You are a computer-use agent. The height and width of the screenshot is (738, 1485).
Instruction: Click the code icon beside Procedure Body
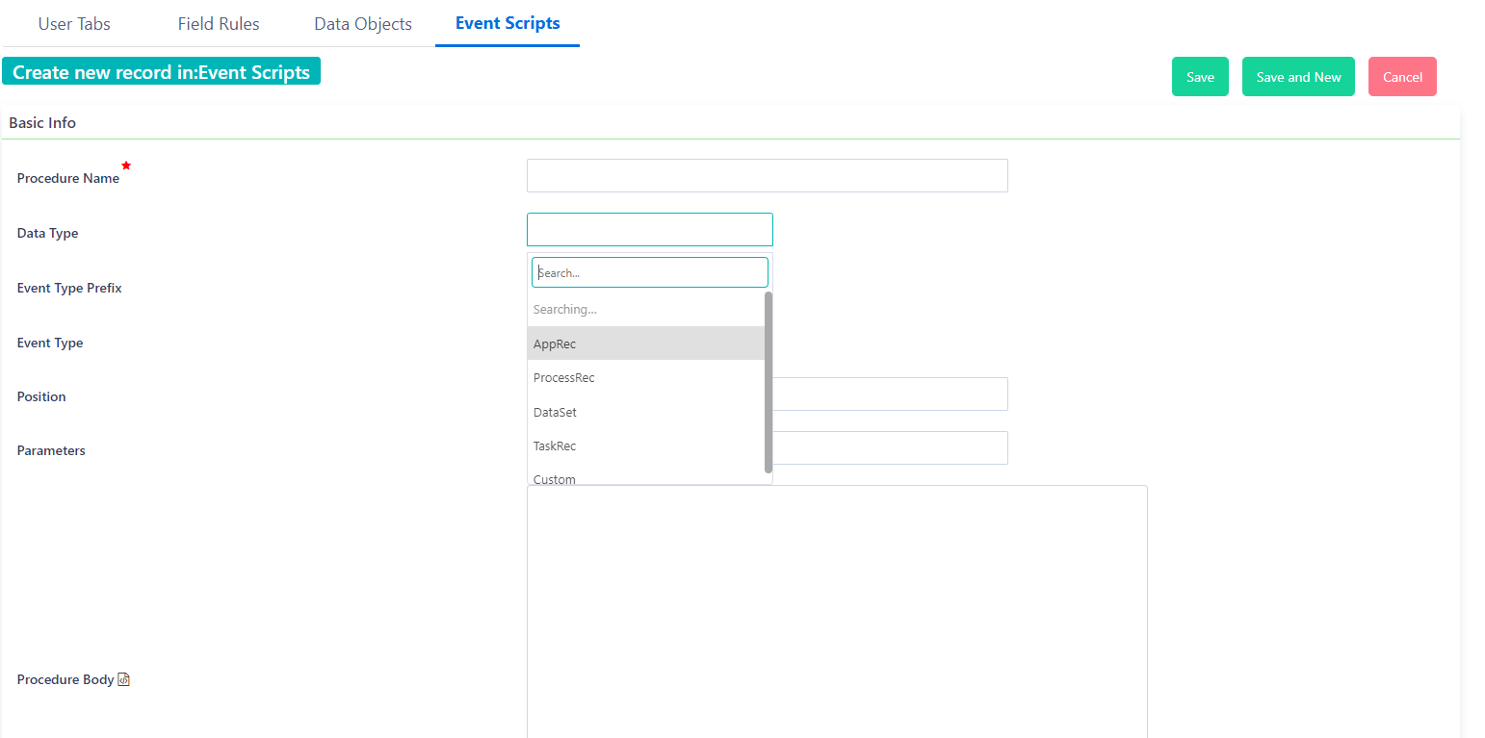point(124,678)
